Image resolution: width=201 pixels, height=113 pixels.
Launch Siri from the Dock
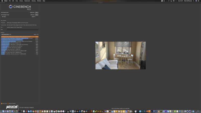[x=5, y=111]
